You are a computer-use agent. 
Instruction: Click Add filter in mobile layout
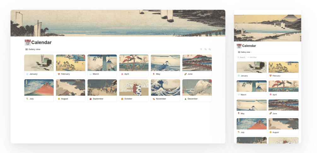pos(252,57)
